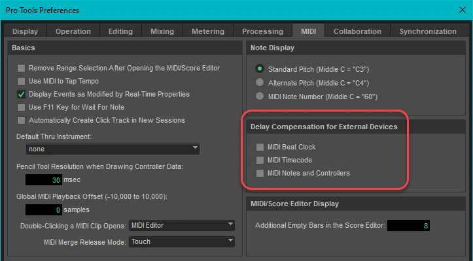
Task: Open the Metering tab
Action: click(207, 31)
